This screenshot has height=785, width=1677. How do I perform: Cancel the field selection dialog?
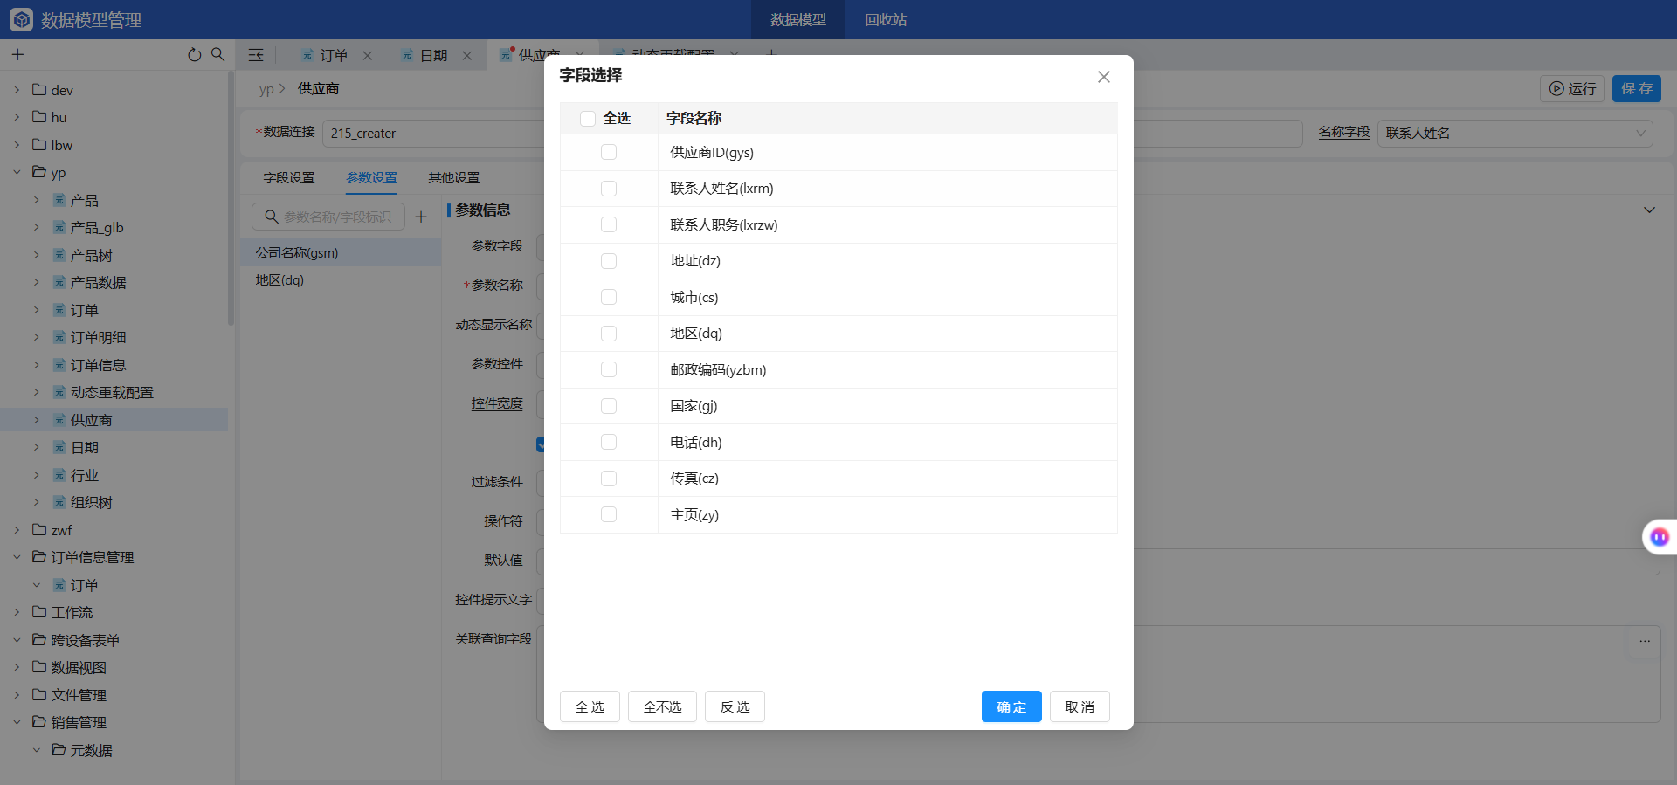click(1080, 706)
